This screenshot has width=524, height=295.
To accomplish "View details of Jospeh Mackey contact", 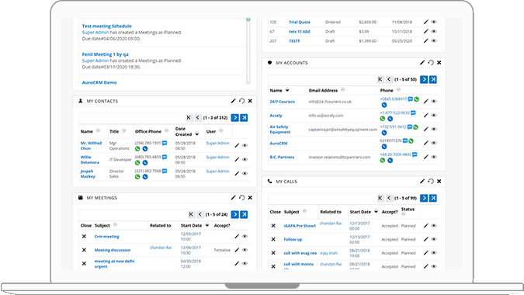I will coord(245,173).
